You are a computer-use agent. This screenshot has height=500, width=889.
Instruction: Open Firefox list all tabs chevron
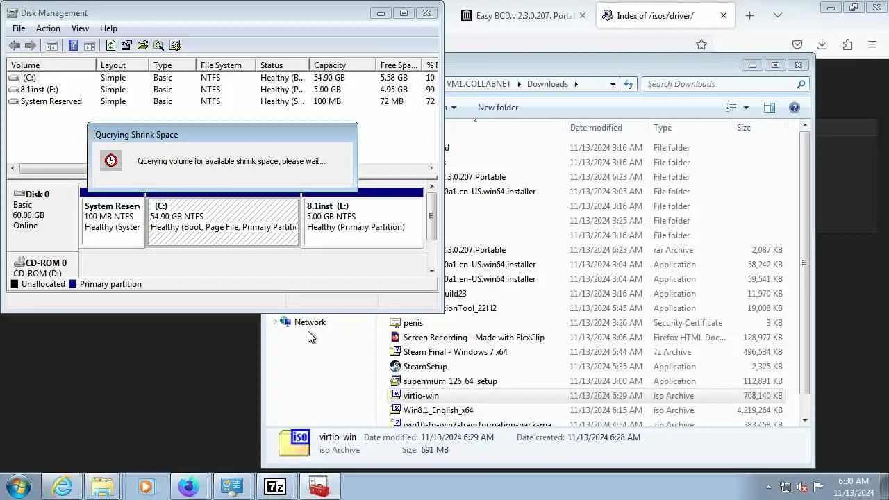(x=778, y=15)
